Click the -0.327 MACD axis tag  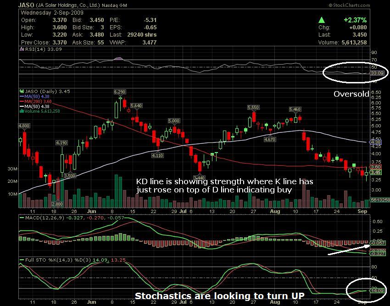378,254
